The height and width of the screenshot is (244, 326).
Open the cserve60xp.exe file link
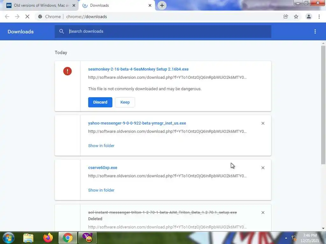point(103,167)
